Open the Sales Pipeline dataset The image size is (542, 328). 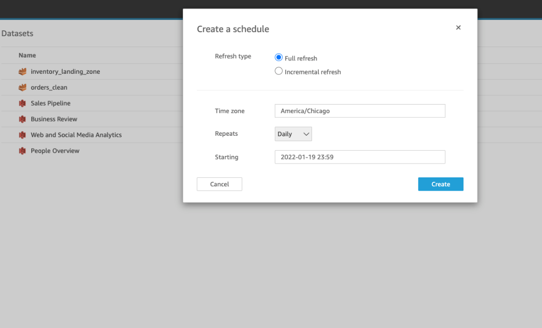[51, 103]
